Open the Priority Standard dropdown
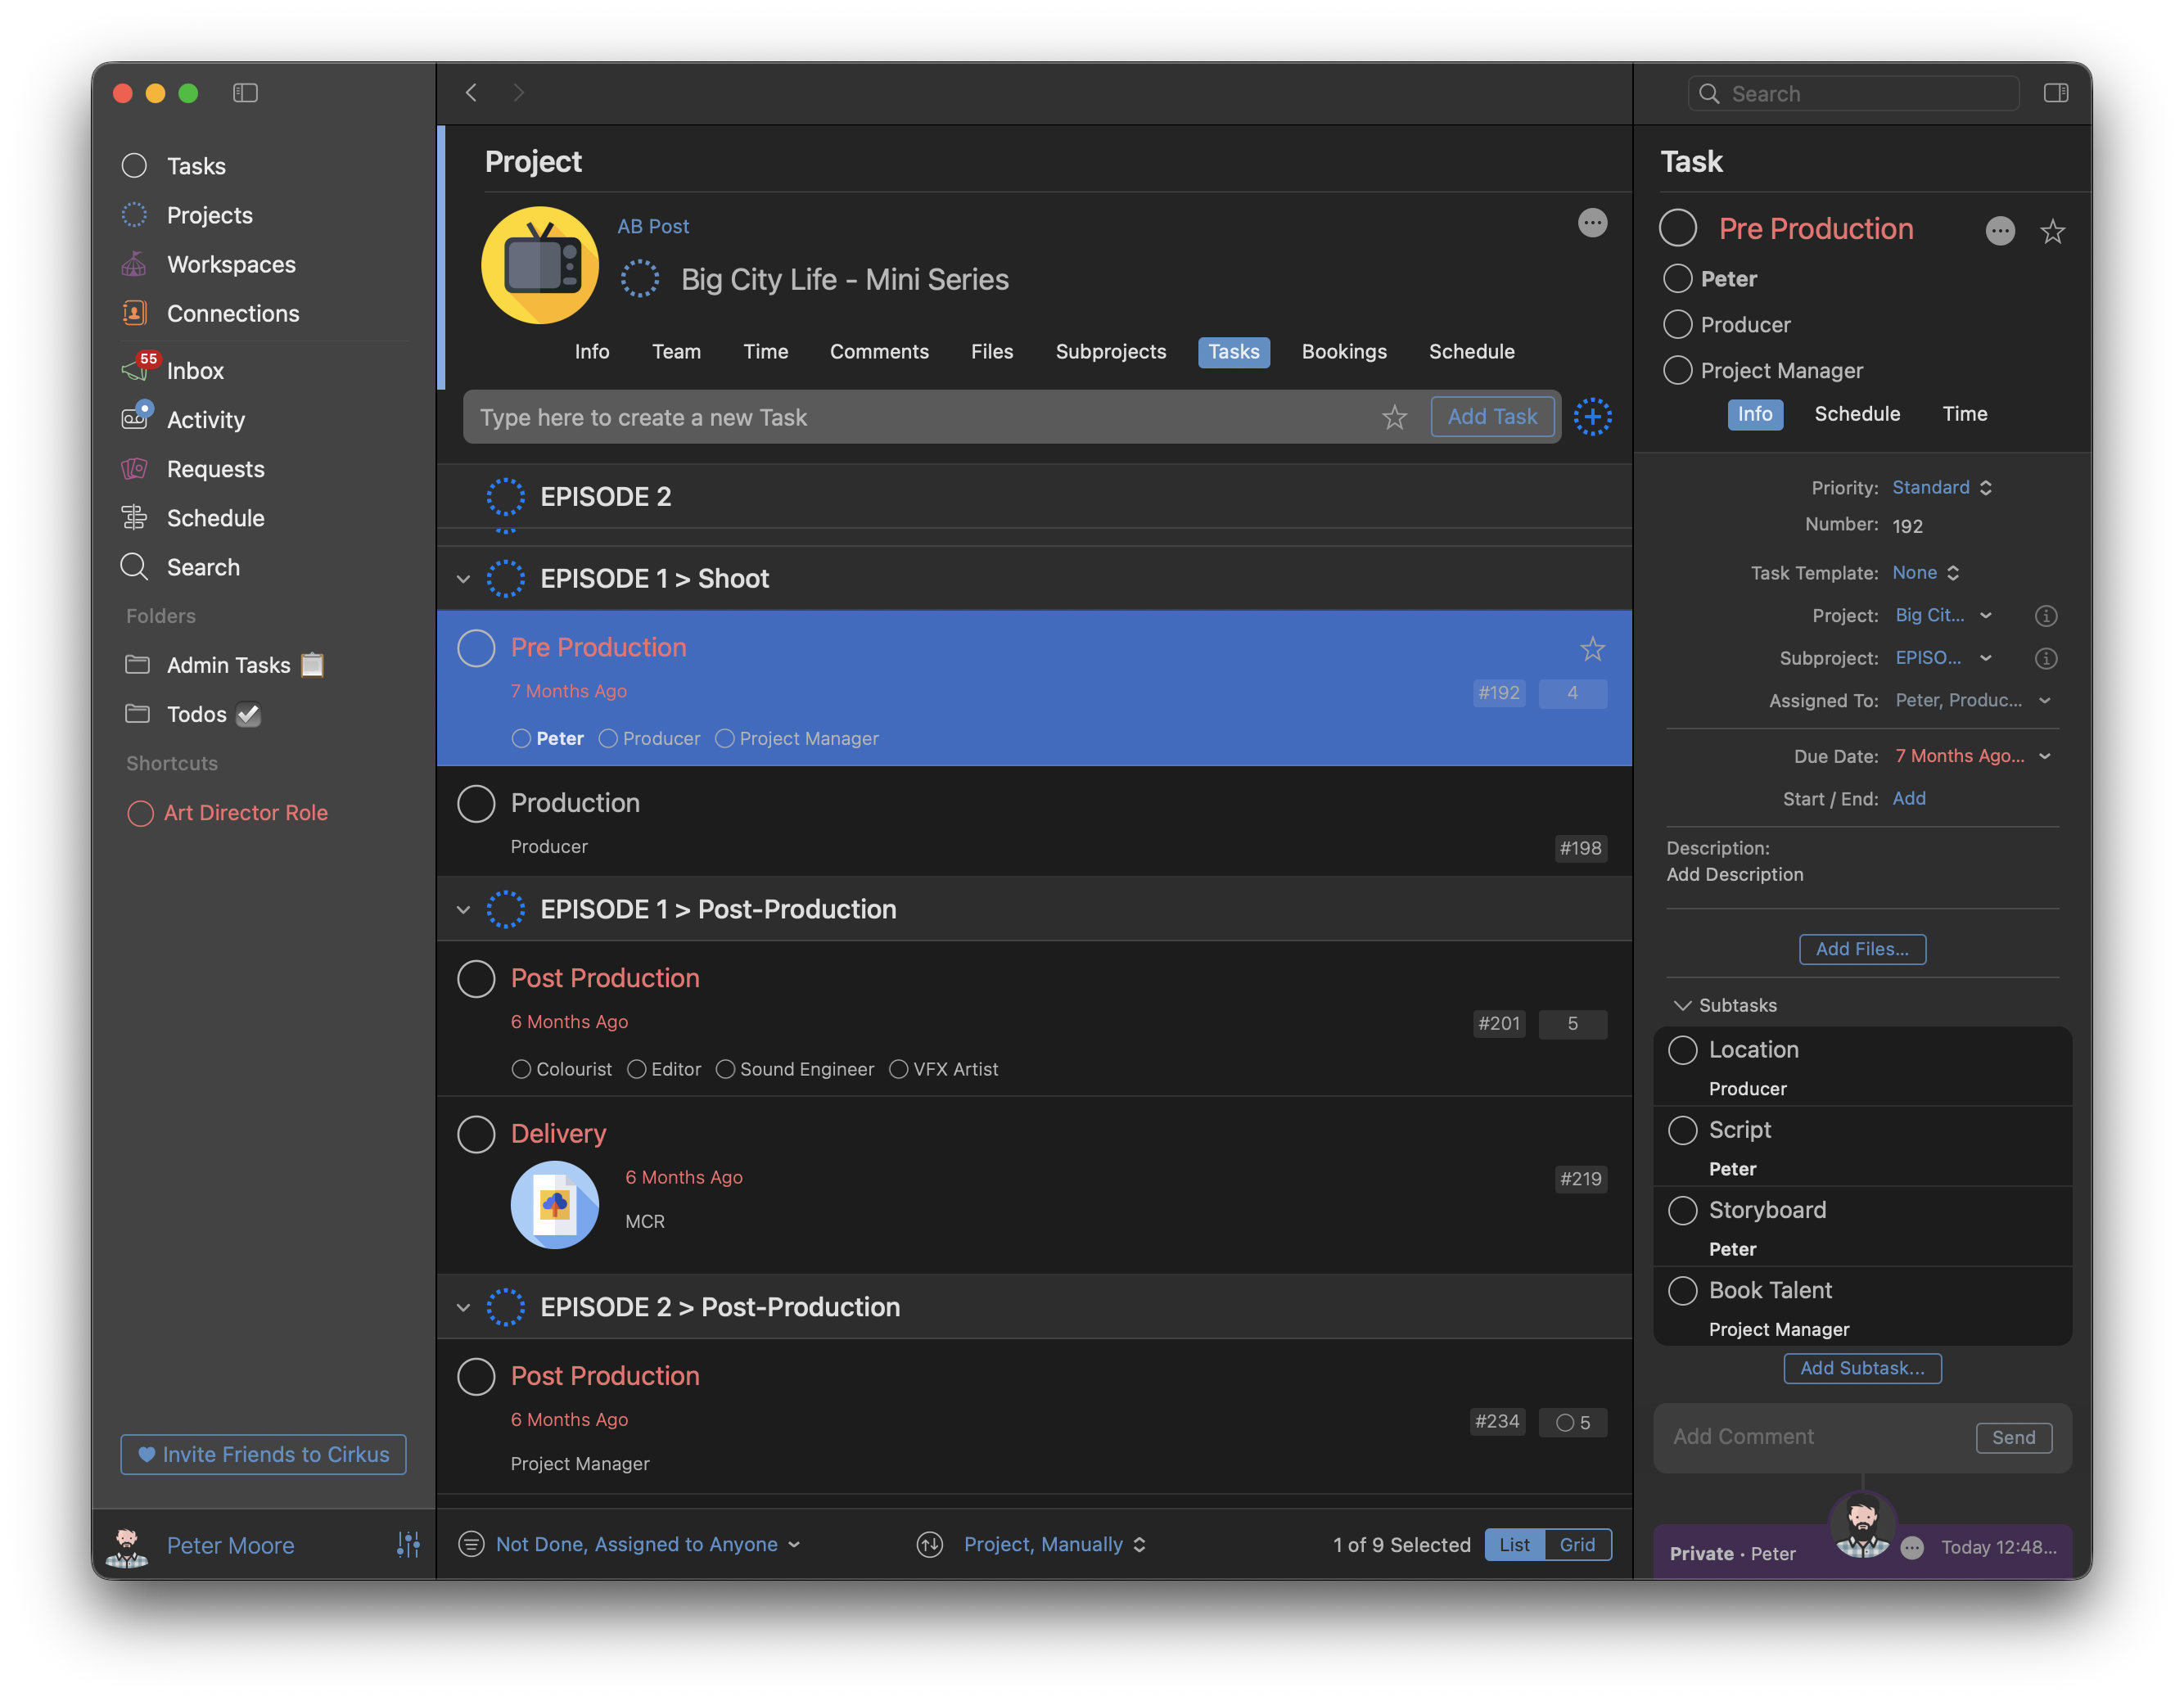The height and width of the screenshot is (1701, 2184). (1941, 488)
